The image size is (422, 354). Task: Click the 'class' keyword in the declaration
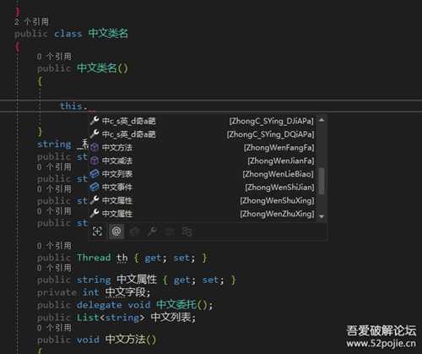68,34
